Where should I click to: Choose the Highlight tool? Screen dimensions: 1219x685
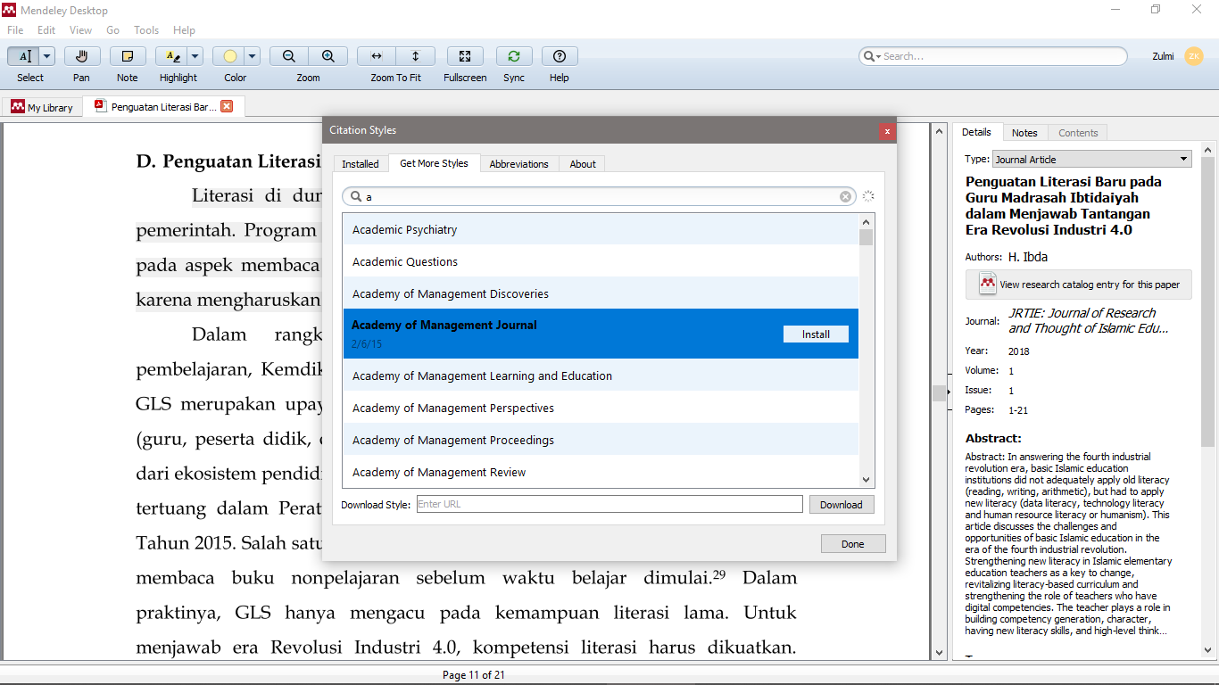[x=171, y=56]
